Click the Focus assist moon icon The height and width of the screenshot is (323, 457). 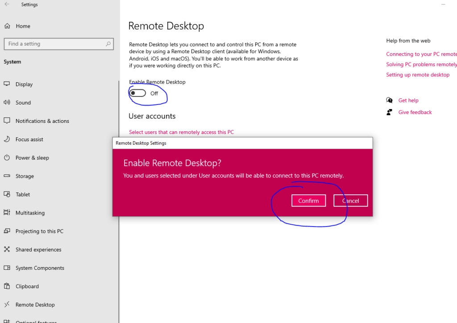point(8,139)
